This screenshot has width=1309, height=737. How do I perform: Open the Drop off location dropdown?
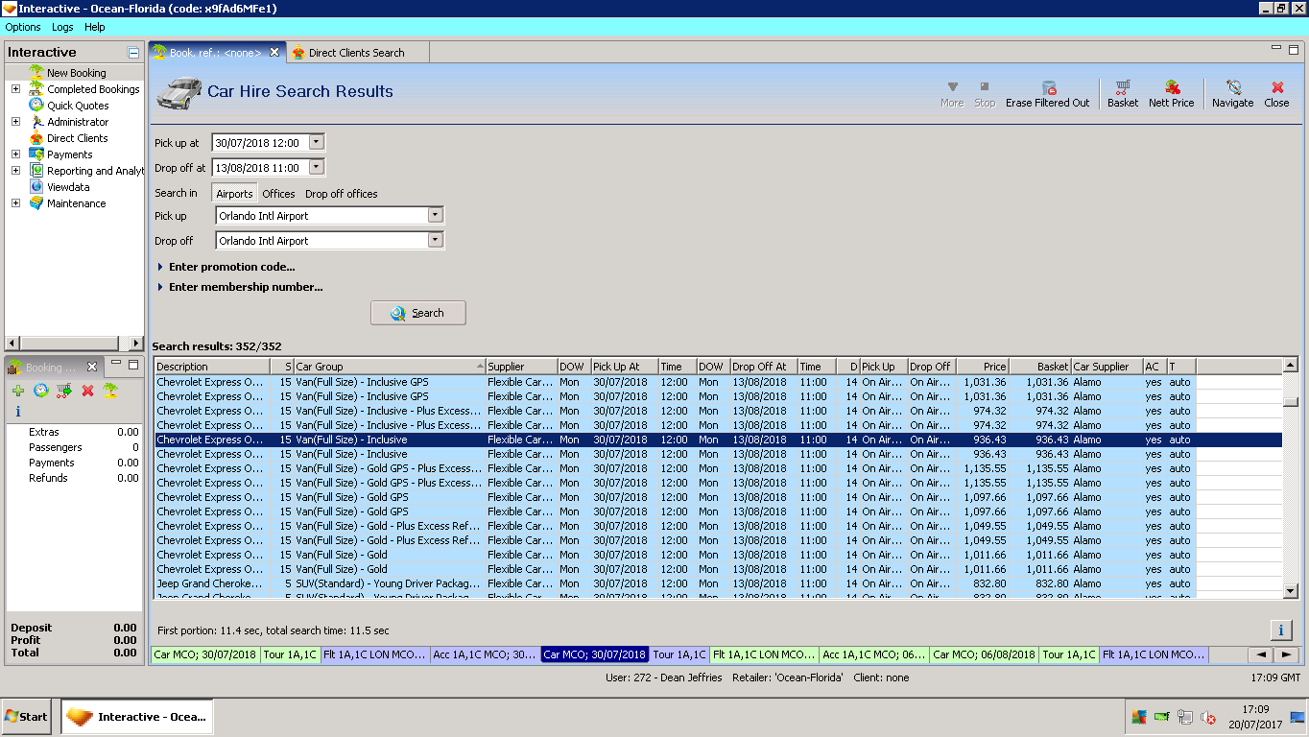tap(435, 241)
